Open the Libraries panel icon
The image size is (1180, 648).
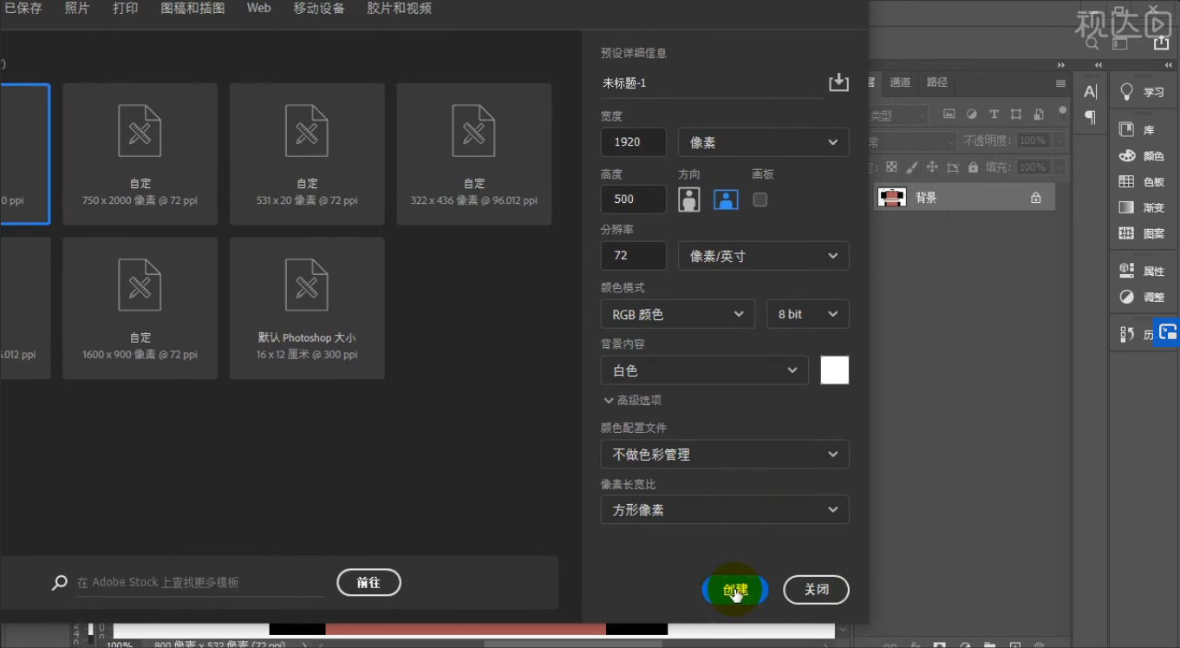pyautogui.click(x=1126, y=129)
